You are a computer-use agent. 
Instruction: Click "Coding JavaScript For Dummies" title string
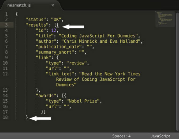98,36
